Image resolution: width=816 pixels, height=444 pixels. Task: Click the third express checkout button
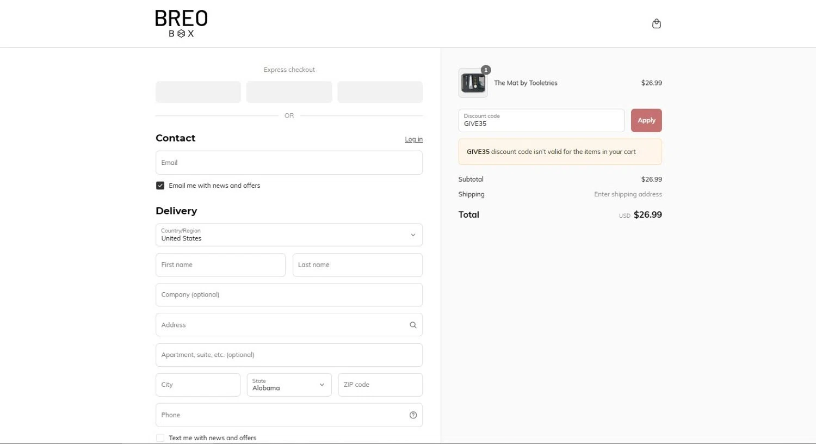[380, 92]
